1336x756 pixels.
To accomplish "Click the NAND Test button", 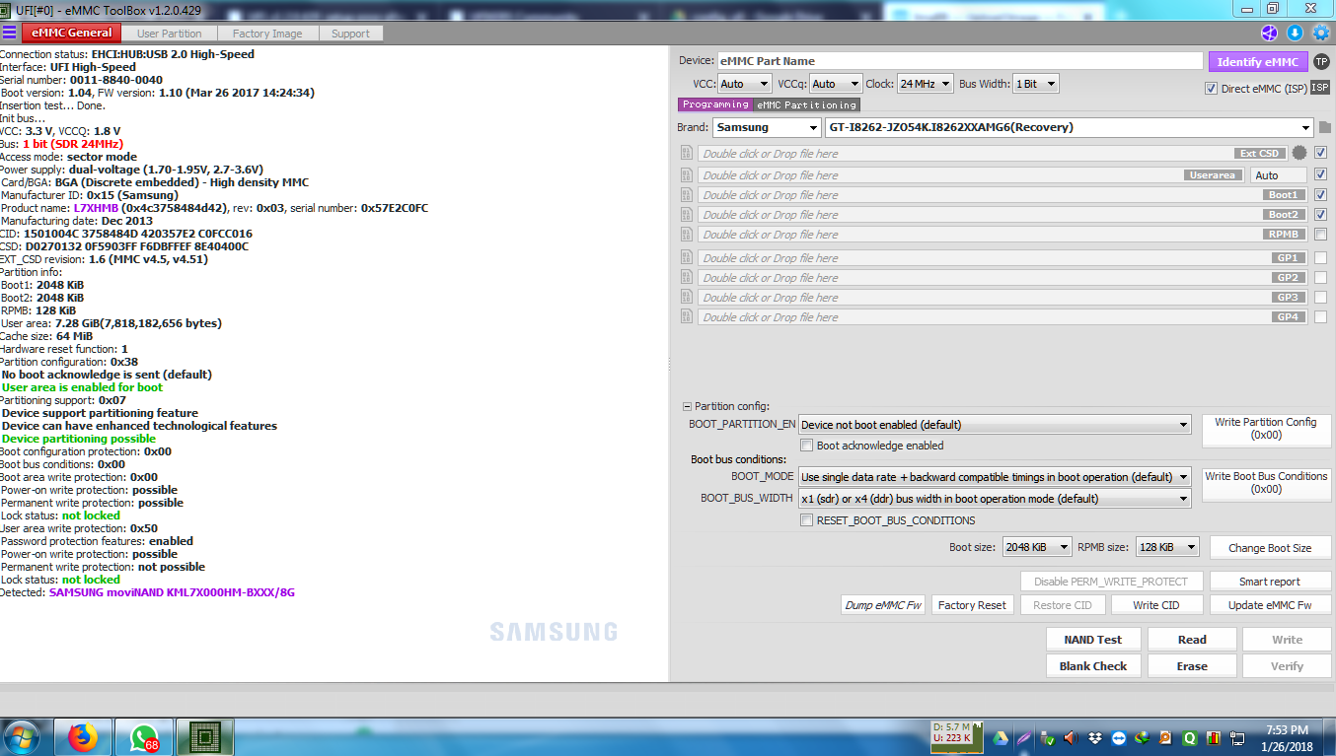I will 1093,640.
